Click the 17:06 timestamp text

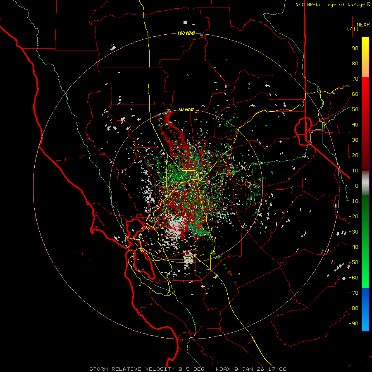(x=277, y=369)
